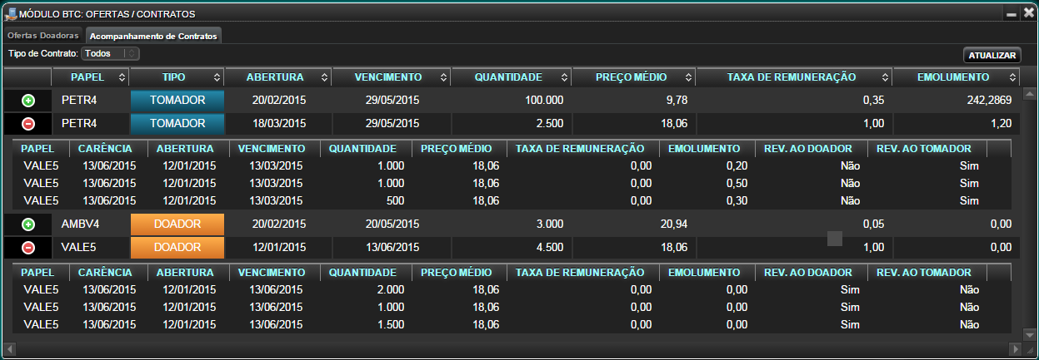Image resolution: width=1039 pixels, height=360 pixels.
Task: Select the abertura 18/03/2015 cell
Action: click(280, 124)
